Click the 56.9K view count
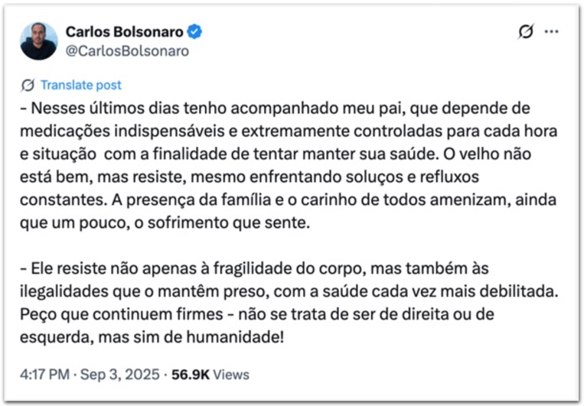Image resolution: width=584 pixels, height=406 pixels. click(191, 375)
